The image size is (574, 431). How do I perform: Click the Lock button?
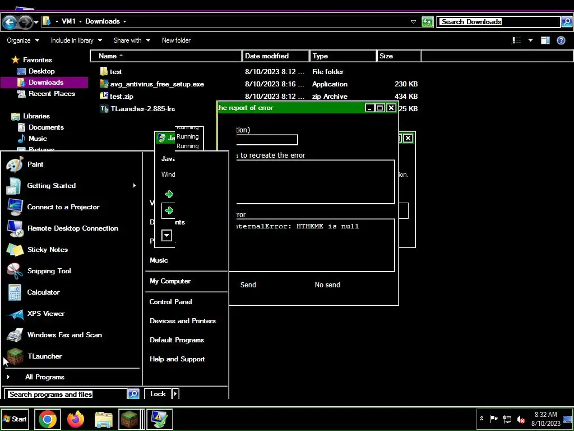(x=158, y=394)
